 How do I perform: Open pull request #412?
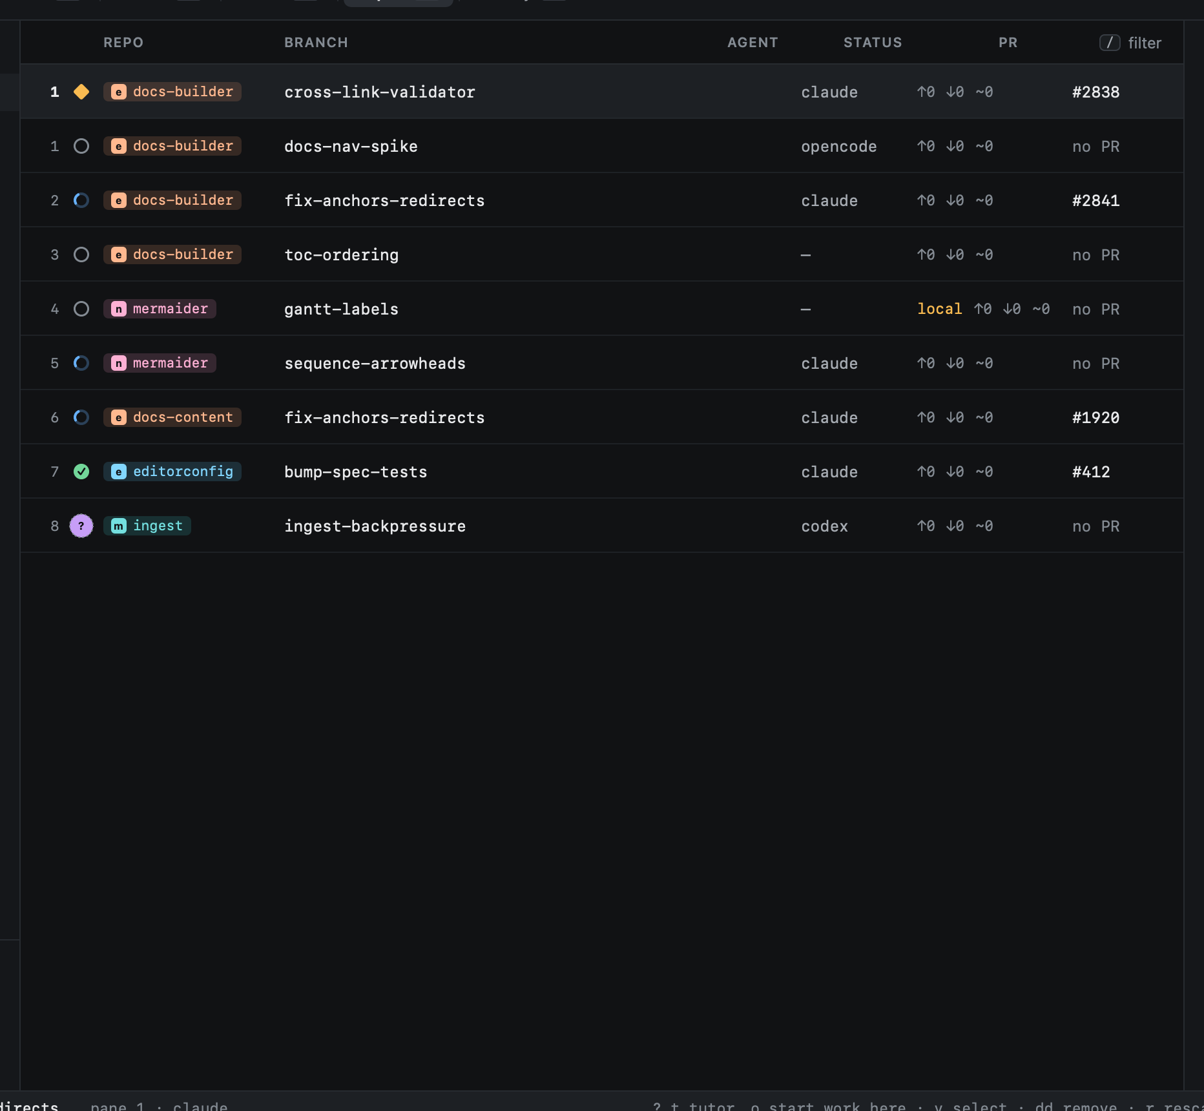[1091, 472]
